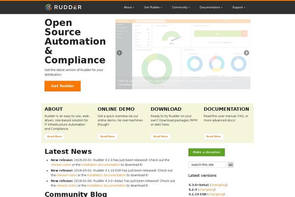Click the Open Source Automation & Compliance headline
The image size is (295, 197).
(75, 41)
